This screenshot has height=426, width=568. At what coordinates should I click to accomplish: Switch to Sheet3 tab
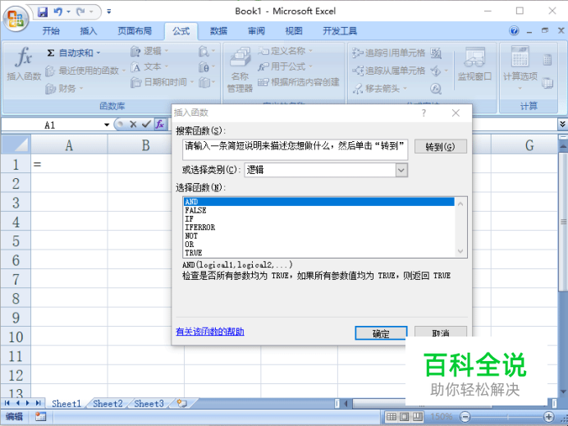[x=149, y=404]
